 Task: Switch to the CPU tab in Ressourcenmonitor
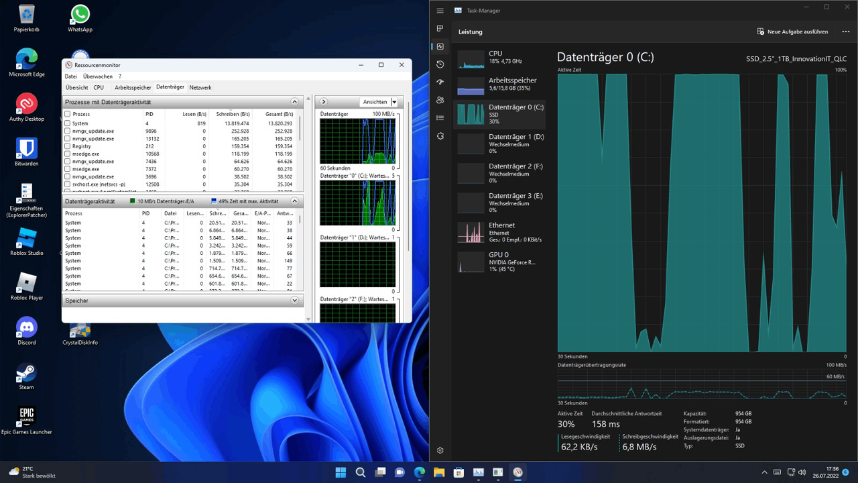click(99, 87)
